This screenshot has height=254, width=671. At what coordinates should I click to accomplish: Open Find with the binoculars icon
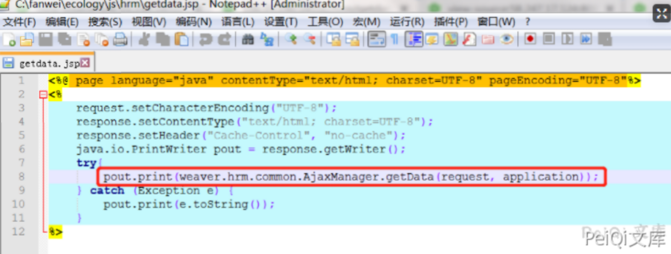click(x=248, y=40)
